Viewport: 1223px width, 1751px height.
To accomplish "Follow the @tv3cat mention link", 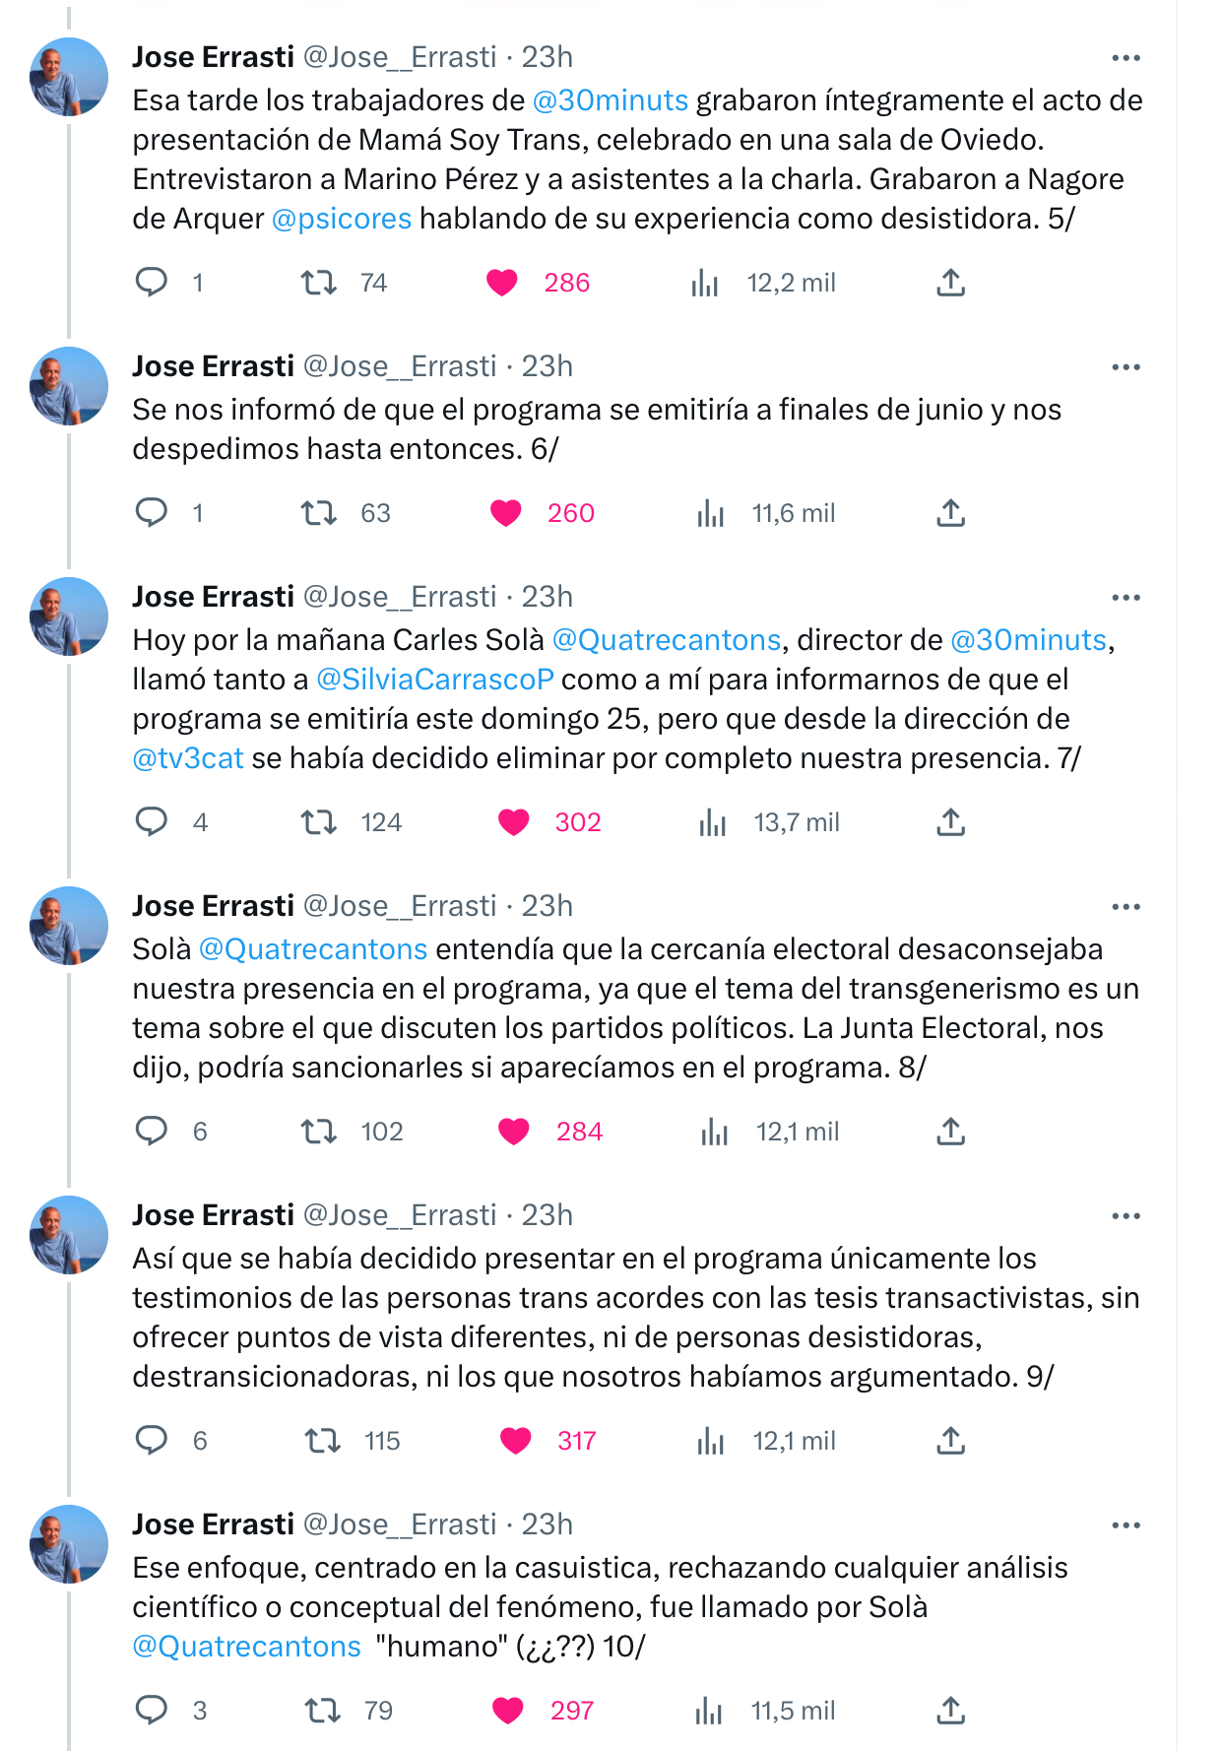I will [188, 758].
